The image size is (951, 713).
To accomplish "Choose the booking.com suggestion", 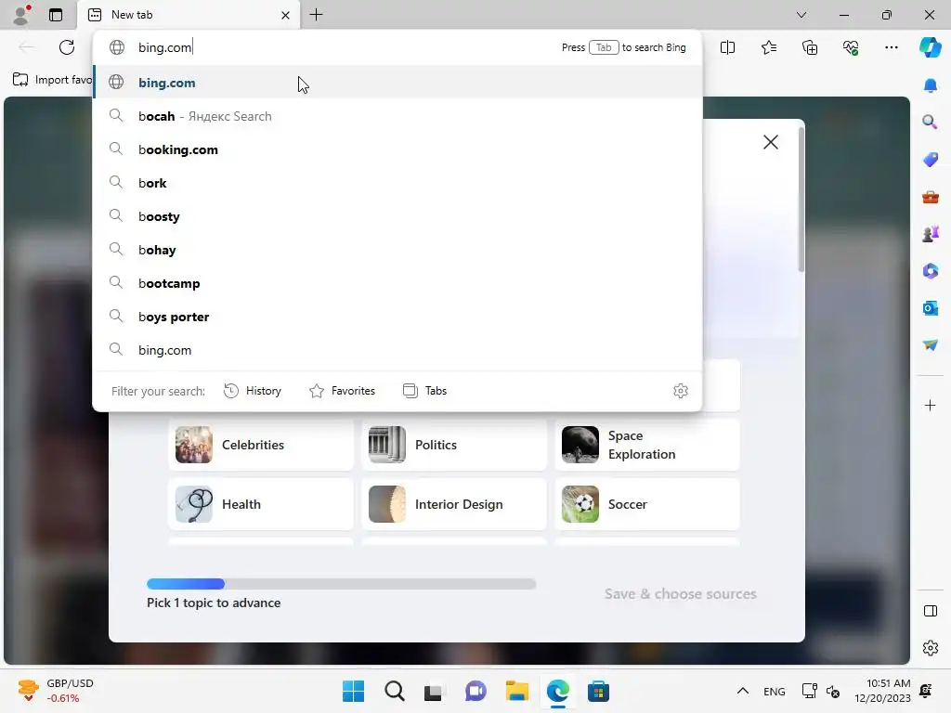I will click(397, 149).
